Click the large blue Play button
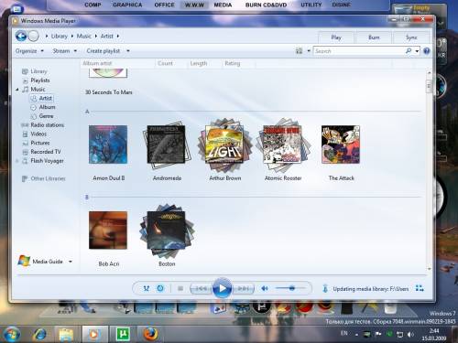This screenshot has width=458, height=343. [x=222, y=288]
